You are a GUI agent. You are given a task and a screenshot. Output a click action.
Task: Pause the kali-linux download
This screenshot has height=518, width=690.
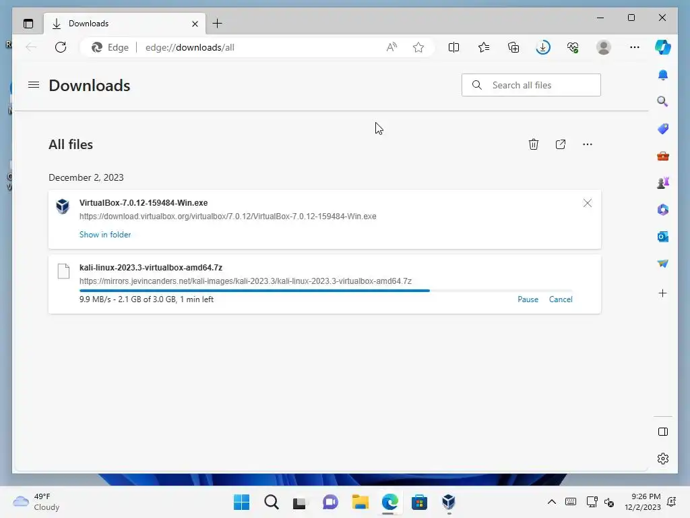pyautogui.click(x=528, y=299)
